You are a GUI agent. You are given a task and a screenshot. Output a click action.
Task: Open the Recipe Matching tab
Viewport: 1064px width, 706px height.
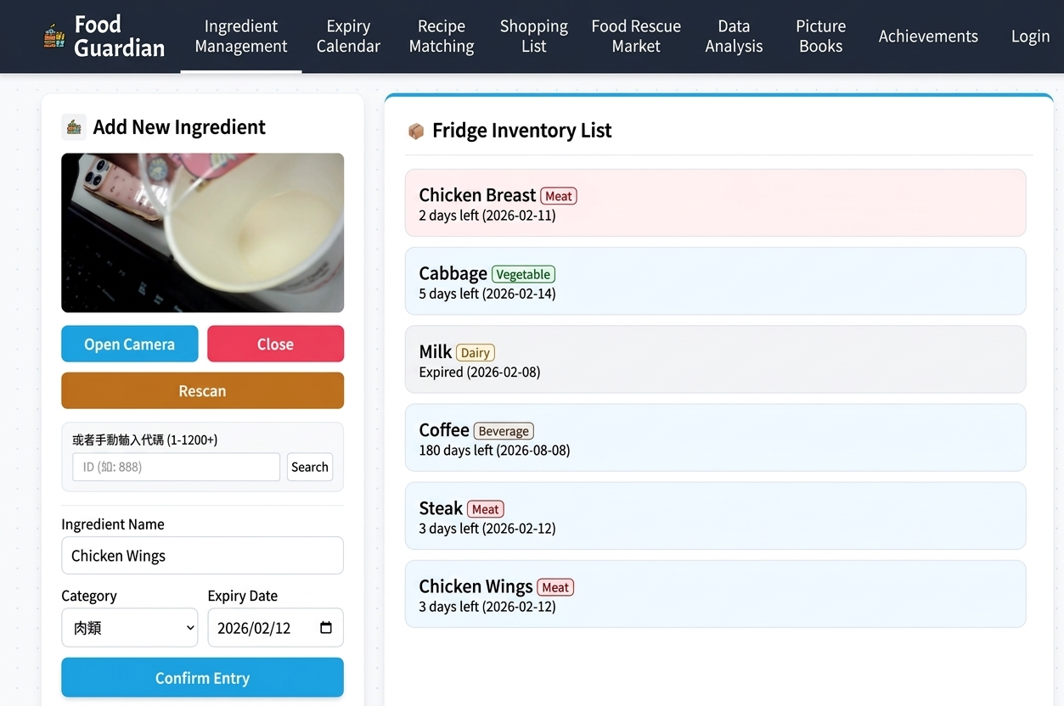(x=441, y=36)
